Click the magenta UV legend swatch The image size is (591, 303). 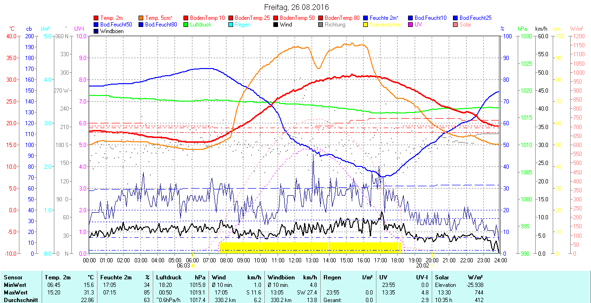coord(411,25)
